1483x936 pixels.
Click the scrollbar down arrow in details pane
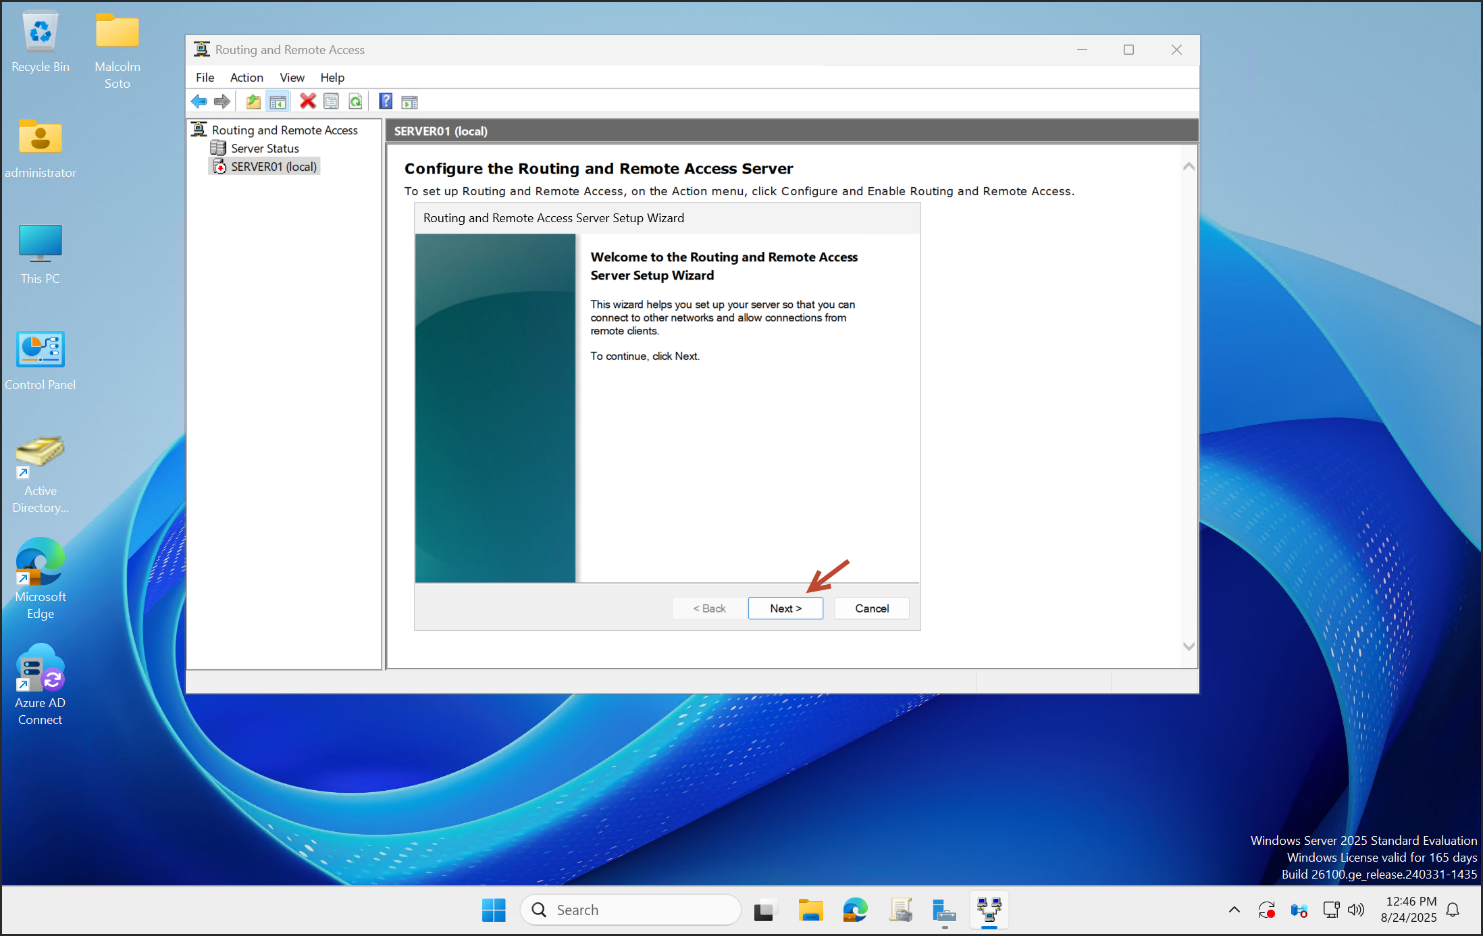point(1189,647)
